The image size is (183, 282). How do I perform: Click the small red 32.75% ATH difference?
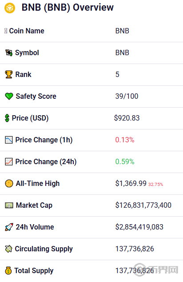(x=156, y=184)
